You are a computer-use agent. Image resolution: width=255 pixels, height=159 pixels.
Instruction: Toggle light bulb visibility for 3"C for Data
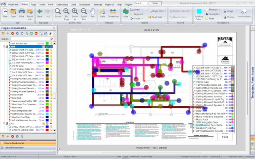tap(51, 66)
